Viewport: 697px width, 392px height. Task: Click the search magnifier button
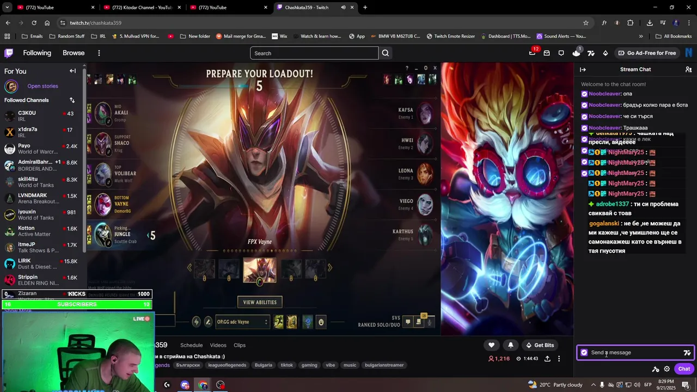point(386,53)
